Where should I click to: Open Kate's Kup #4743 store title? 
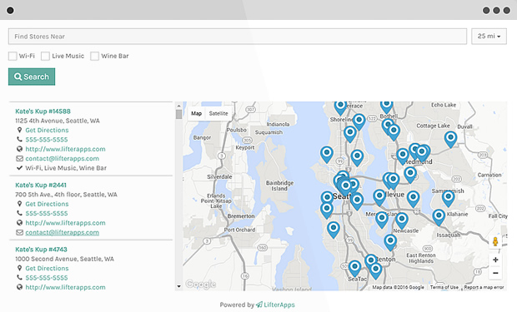click(41, 249)
